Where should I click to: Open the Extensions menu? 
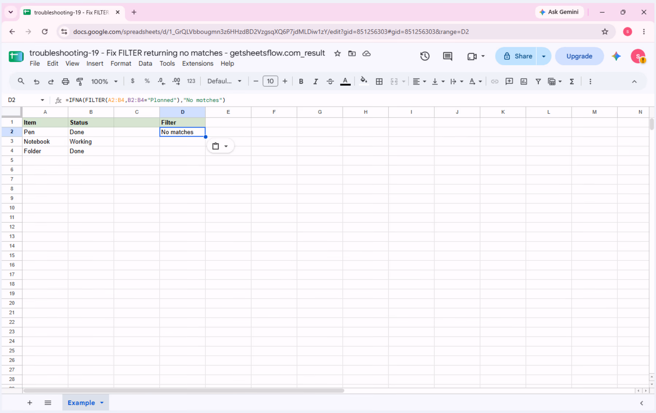tap(198, 63)
